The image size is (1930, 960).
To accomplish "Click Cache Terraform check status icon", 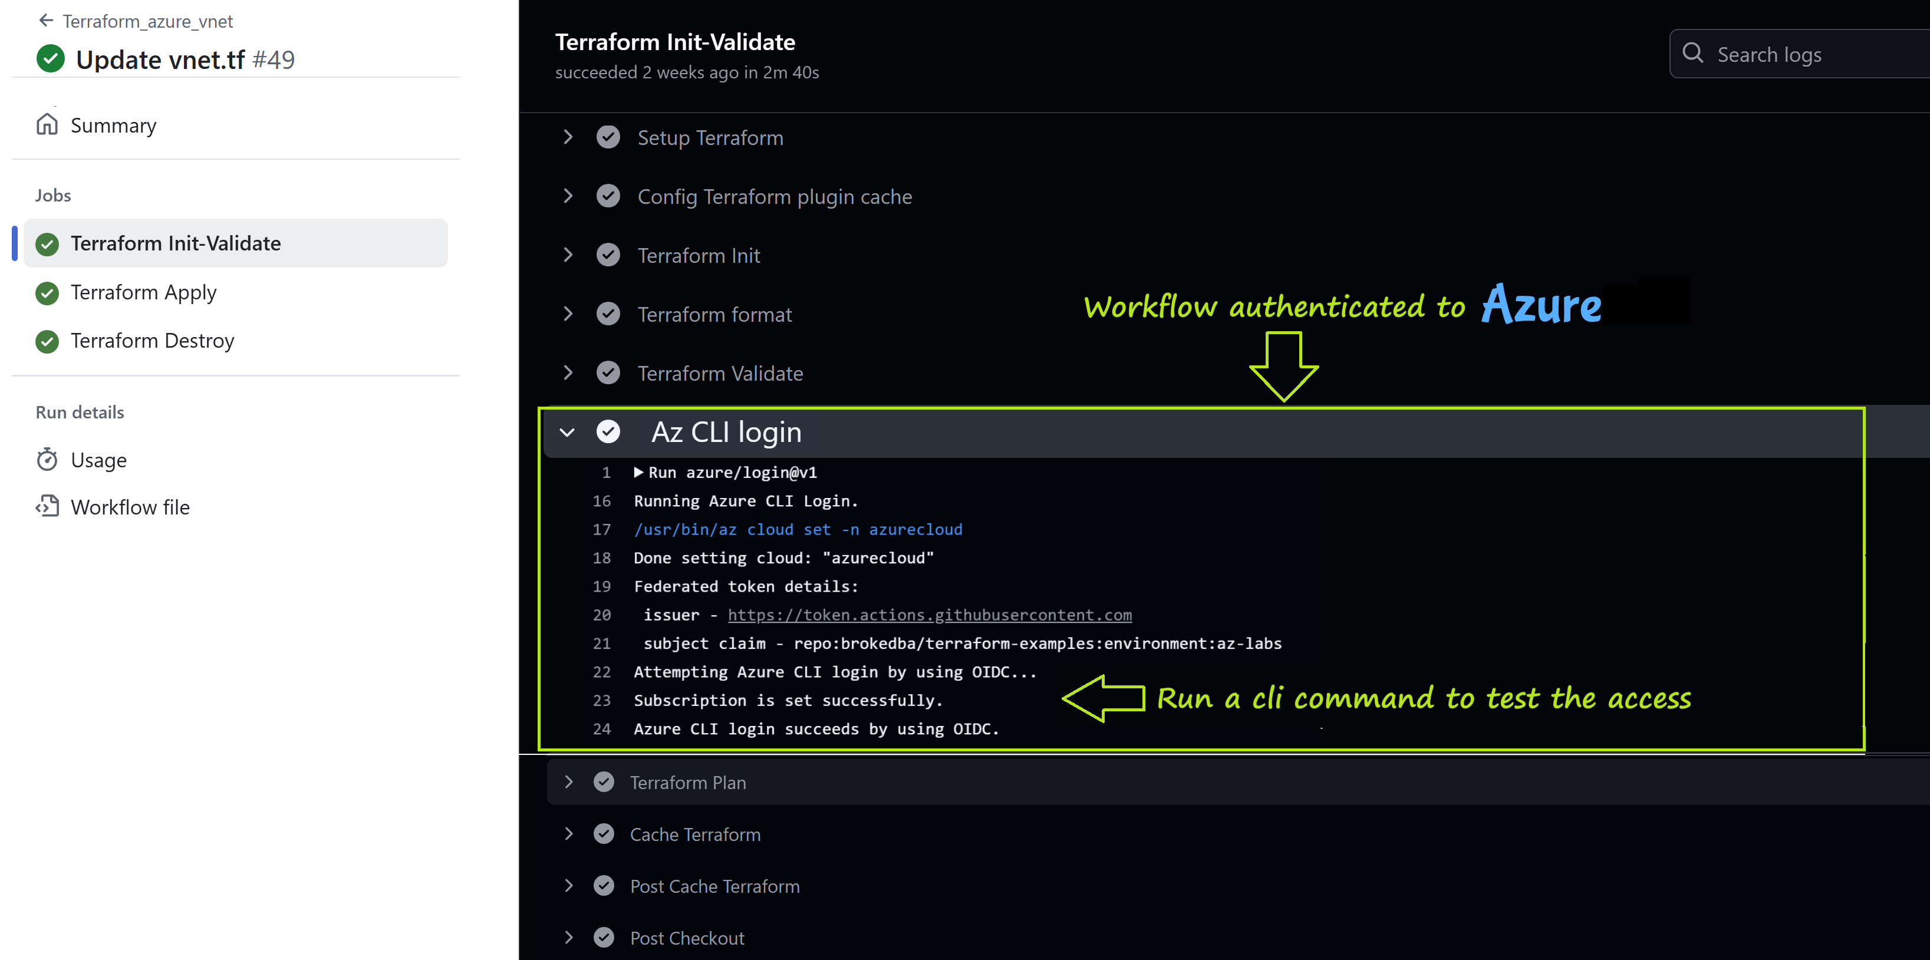I will pos(604,833).
